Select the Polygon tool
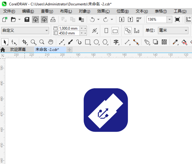Image resolution: width=192 pixels, height=164 pixels. click(105, 42)
